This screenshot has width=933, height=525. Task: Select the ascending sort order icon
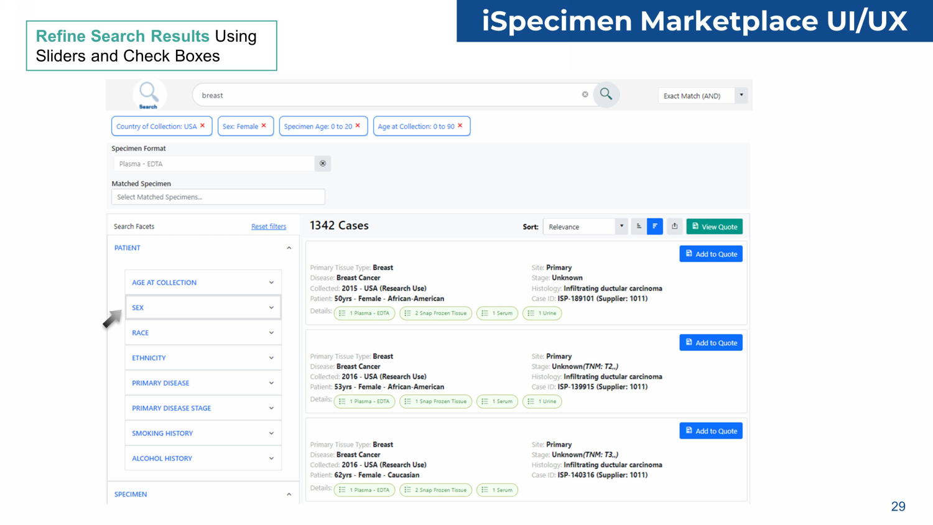pyautogui.click(x=639, y=226)
